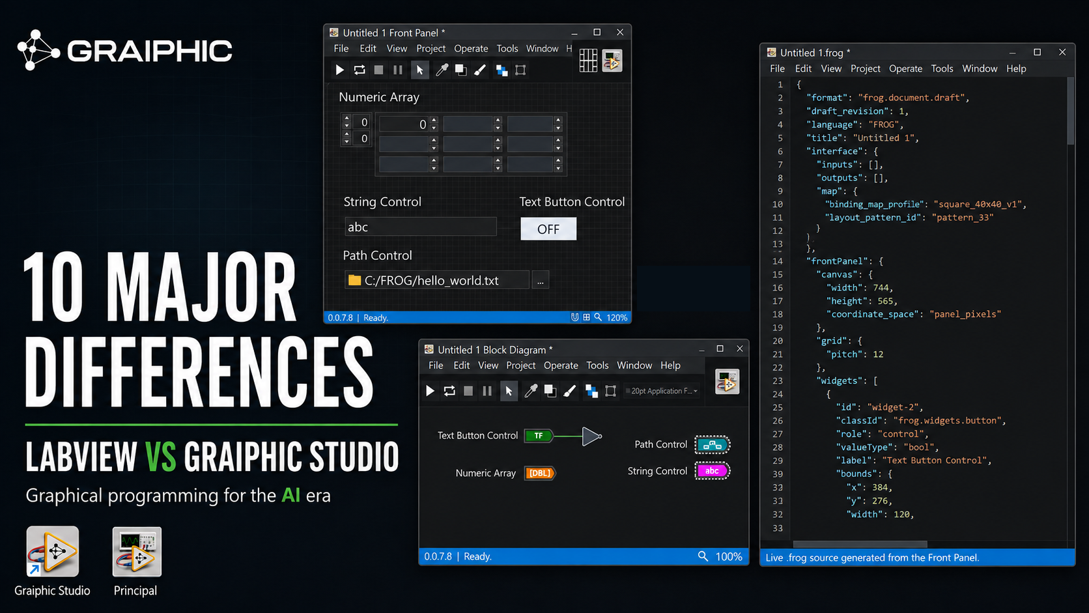Image resolution: width=1089 pixels, height=613 pixels.
Task: Select the Path Control terminal on Block Diagram
Action: tap(713, 445)
